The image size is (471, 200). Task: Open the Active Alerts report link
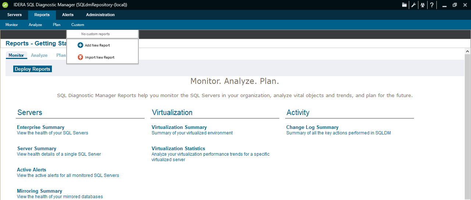(32, 170)
